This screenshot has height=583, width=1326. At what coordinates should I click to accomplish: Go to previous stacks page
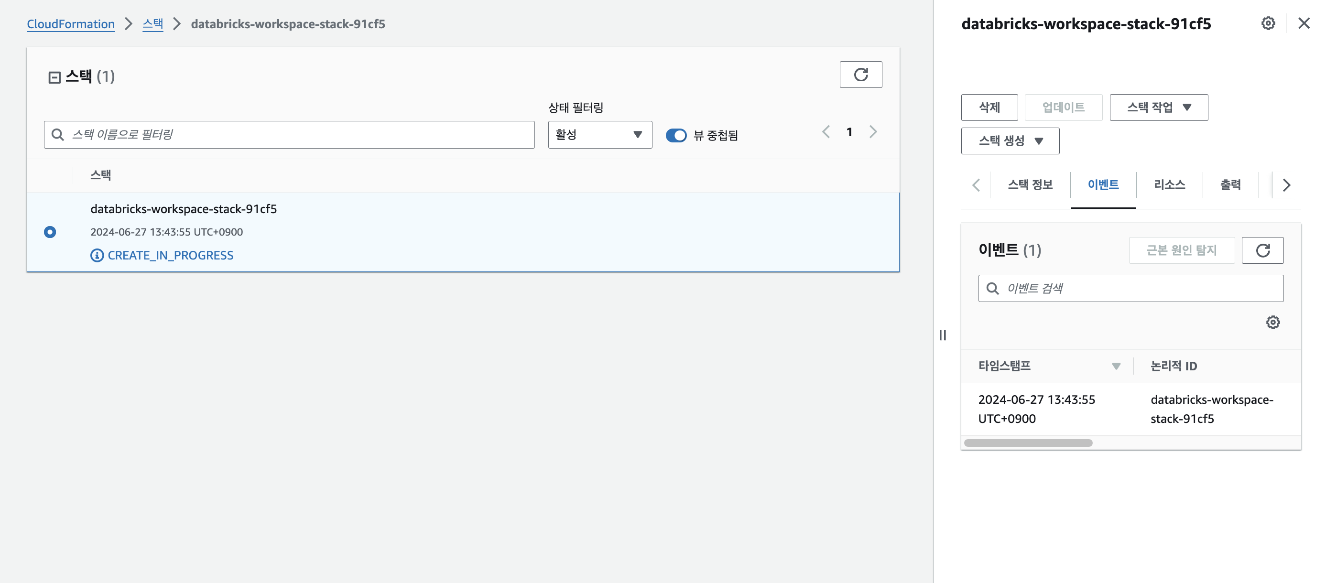(x=826, y=132)
